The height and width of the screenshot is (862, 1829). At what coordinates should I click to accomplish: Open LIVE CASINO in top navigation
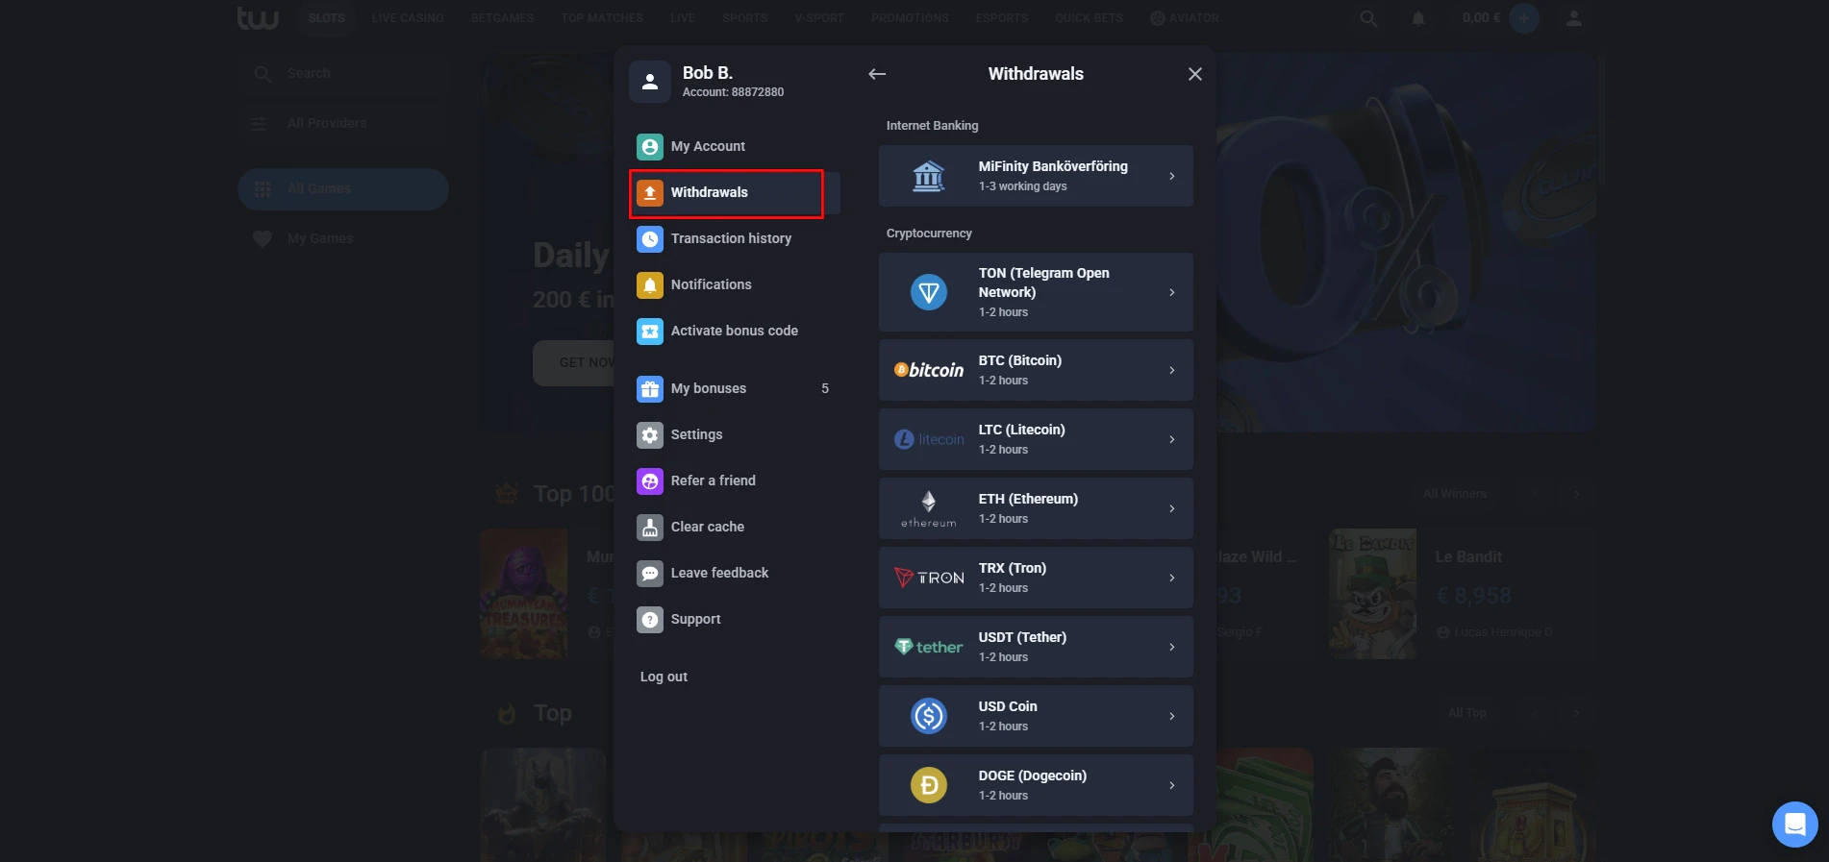408,18
